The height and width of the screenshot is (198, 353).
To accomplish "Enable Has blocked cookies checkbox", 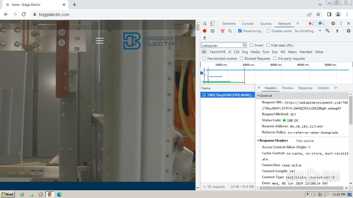I will click(x=204, y=58).
